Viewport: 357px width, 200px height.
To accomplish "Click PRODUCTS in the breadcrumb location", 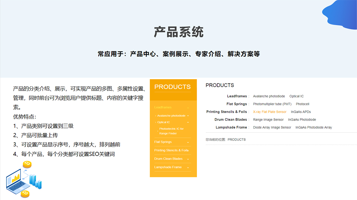I will click(x=236, y=140).
